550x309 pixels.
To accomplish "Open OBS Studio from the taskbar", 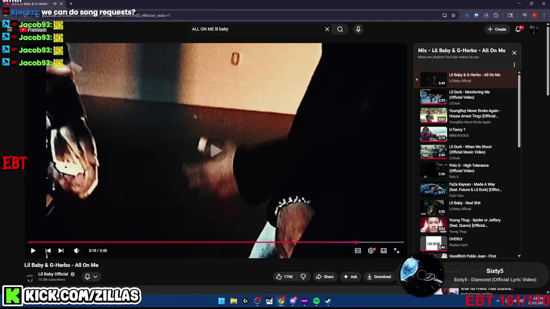I will (x=257, y=301).
